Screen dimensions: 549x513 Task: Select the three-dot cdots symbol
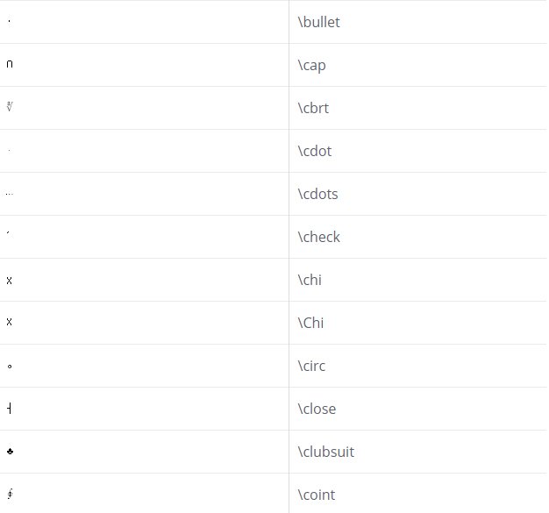pyautogui.click(x=10, y=194)
